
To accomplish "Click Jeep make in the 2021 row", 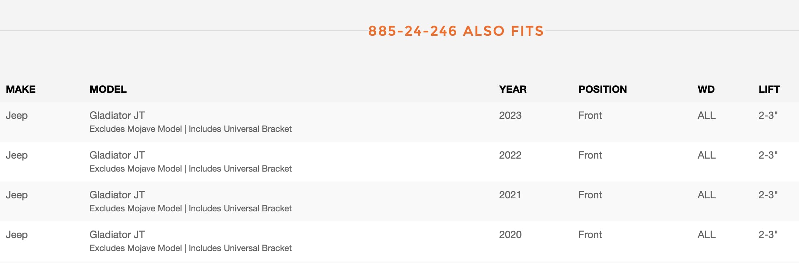I will coord(17,195).
